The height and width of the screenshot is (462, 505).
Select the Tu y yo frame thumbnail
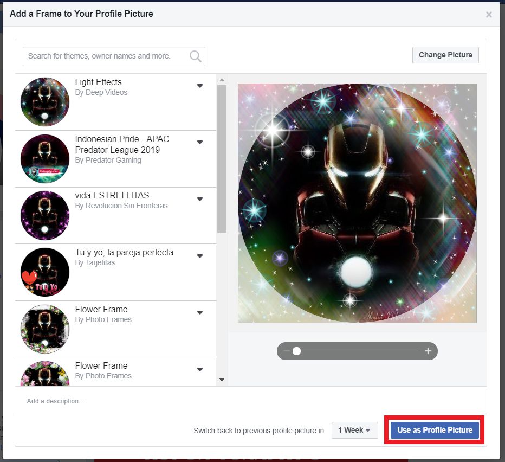point(45,272)
